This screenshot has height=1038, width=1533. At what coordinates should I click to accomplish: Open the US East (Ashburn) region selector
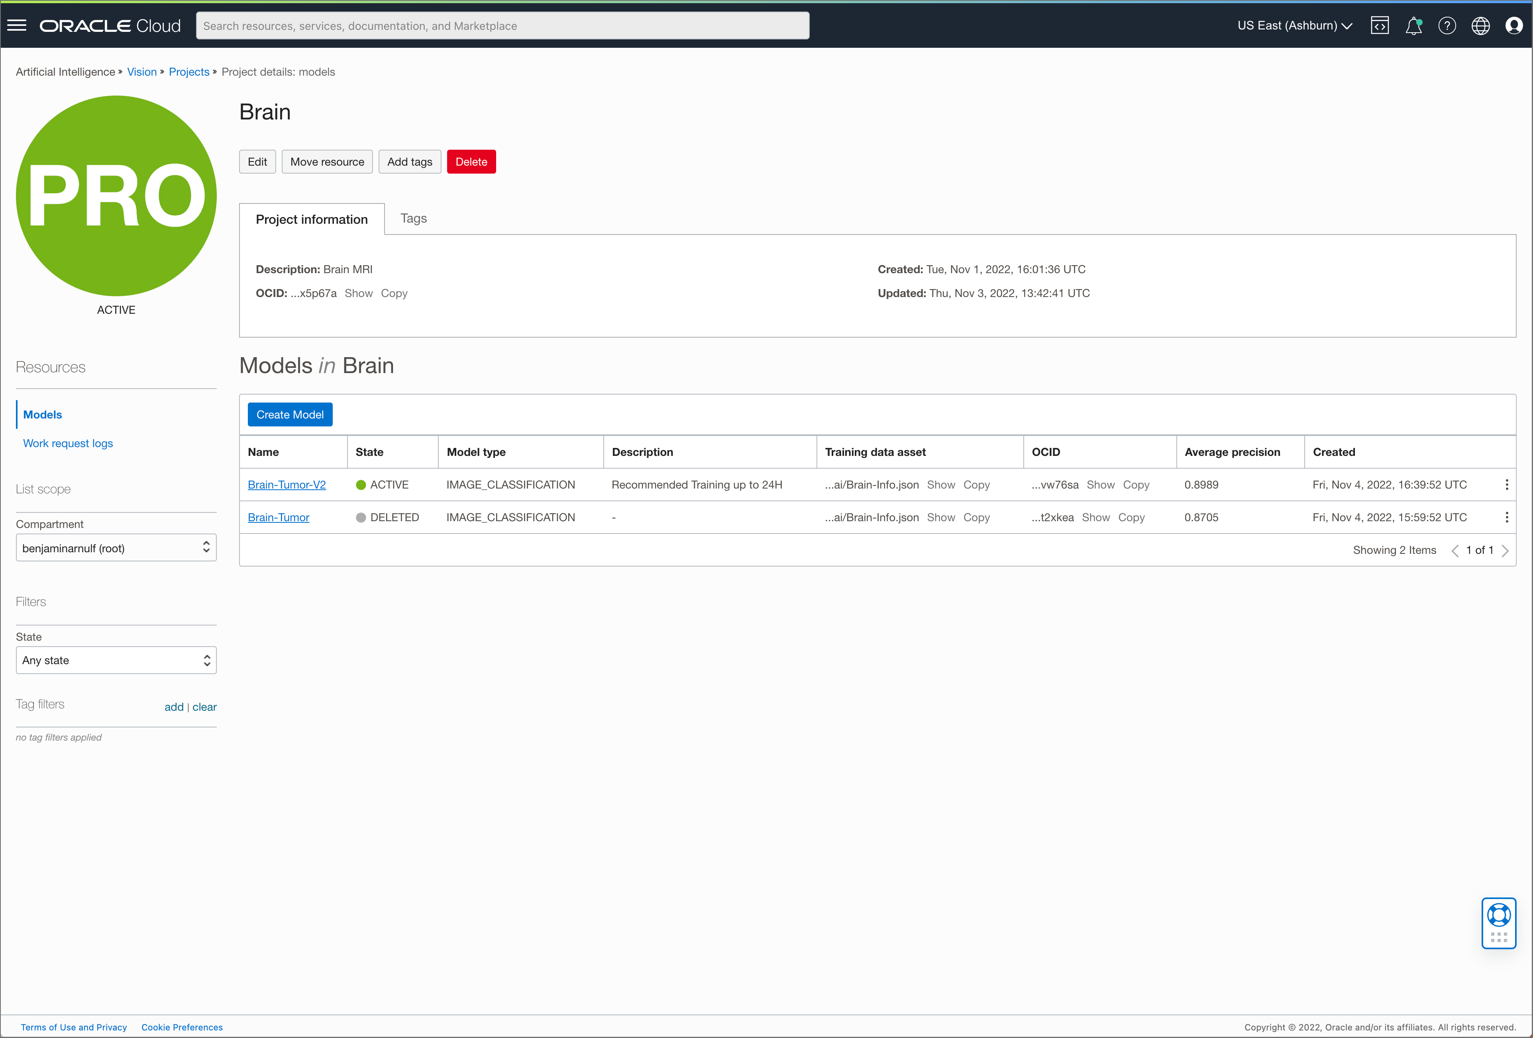(x=1294, y=26)
